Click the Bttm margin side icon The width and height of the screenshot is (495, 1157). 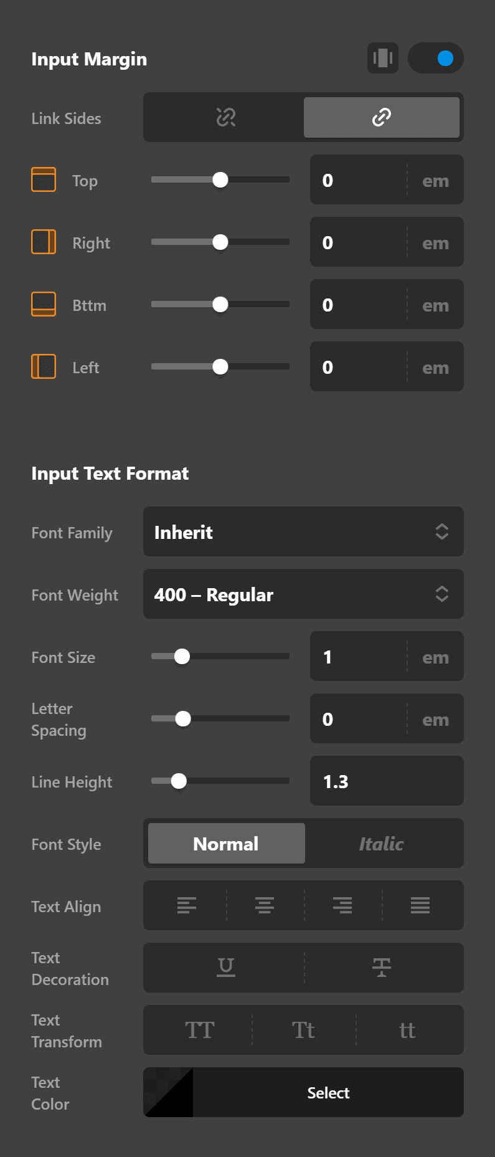pos(42,304)
